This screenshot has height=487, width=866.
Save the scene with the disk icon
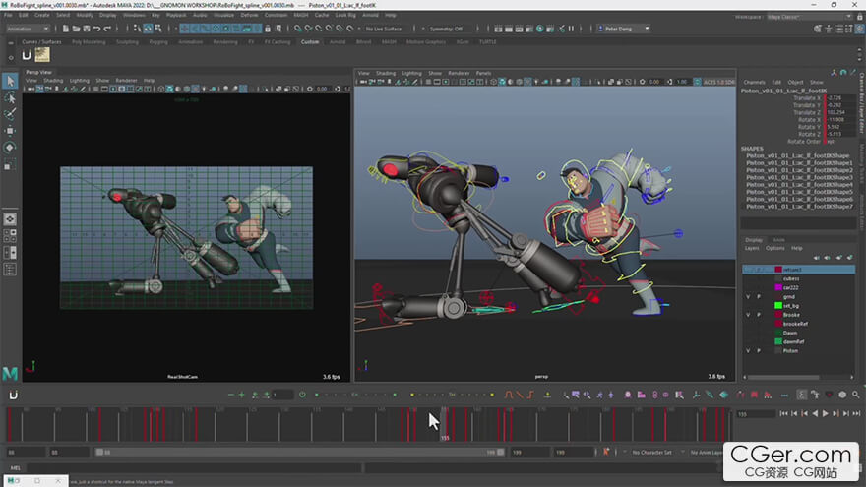(87, 29)
